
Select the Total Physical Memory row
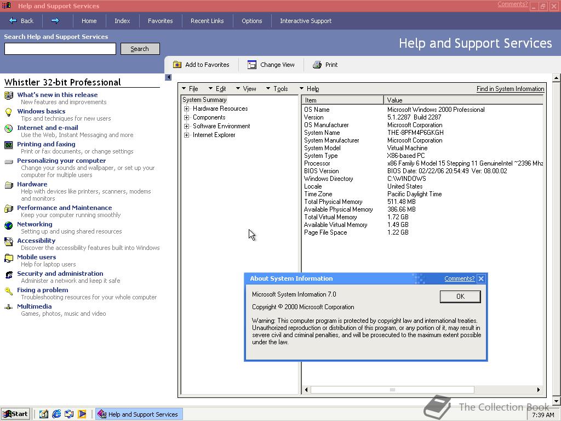(422, 202)
